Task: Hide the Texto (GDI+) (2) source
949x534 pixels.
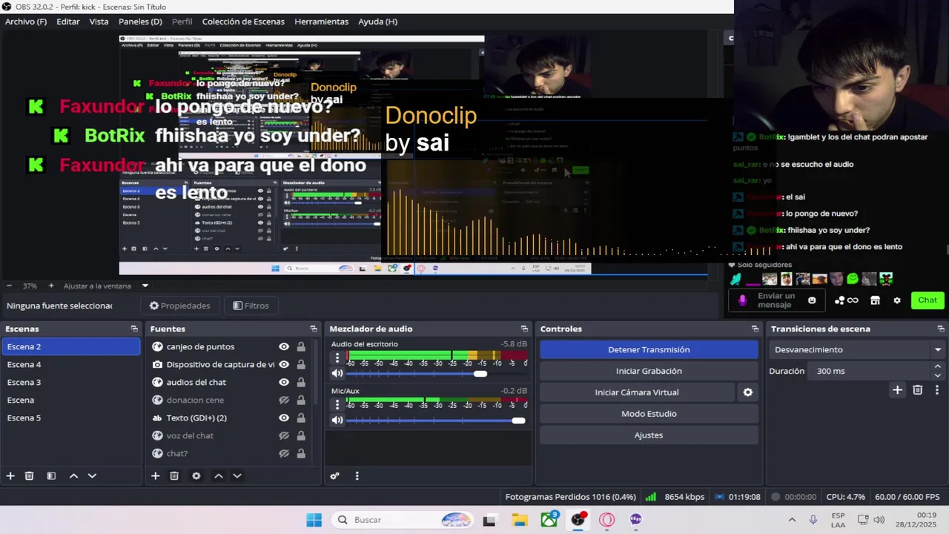Action: (284, 418)
